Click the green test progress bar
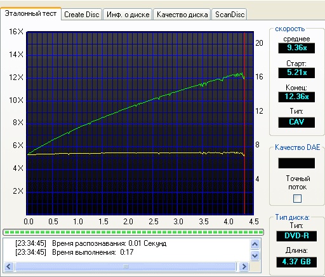 pyautogui.click(x=133, y=233)
